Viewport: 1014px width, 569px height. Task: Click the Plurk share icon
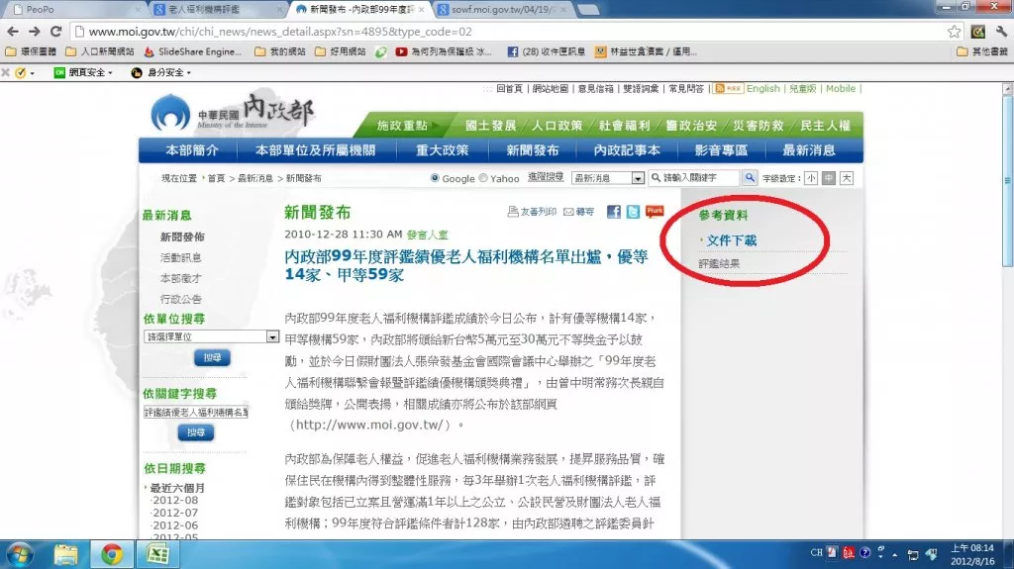pyautogui.click(x=655, y=211)
